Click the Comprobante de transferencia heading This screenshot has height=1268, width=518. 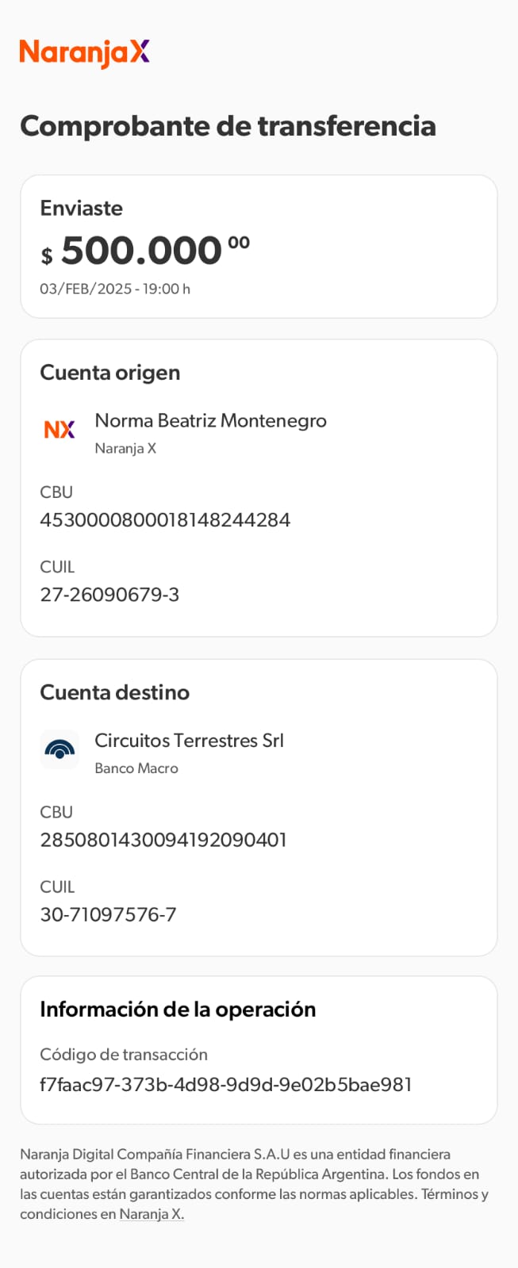pos(228,126)
